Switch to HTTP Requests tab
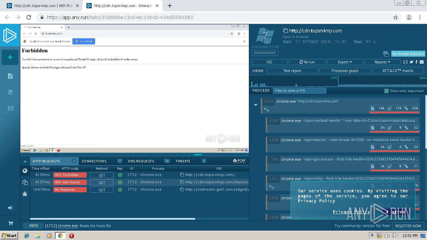This screenshot has width=427, height=240. pos(54,161)
